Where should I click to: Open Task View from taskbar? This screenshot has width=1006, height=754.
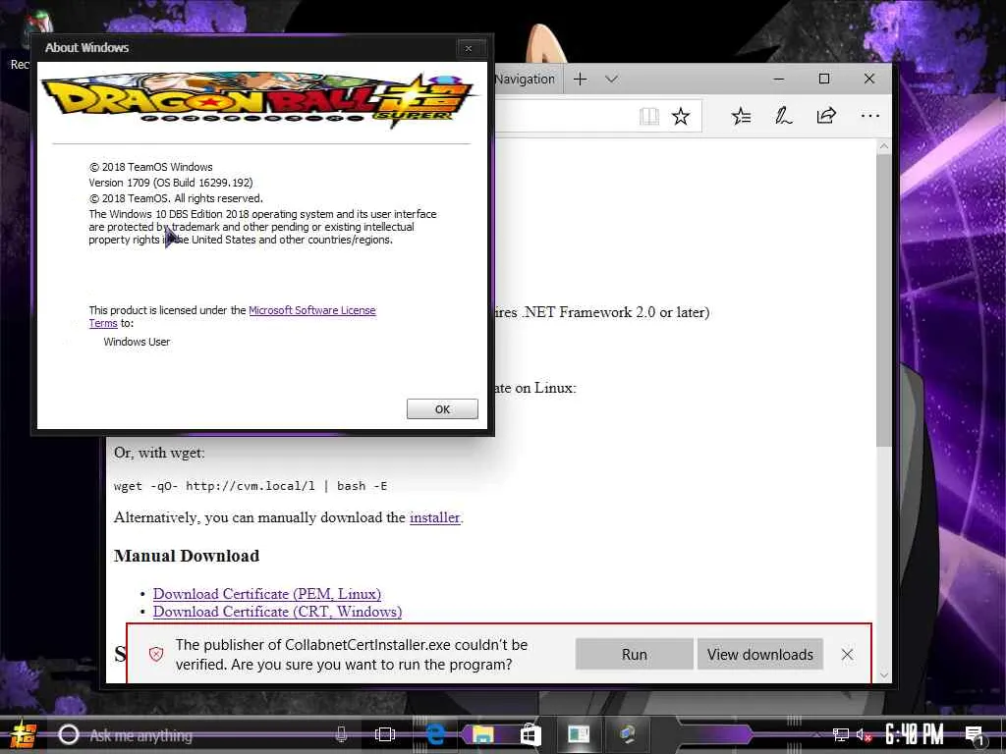(x=385, y=734)
